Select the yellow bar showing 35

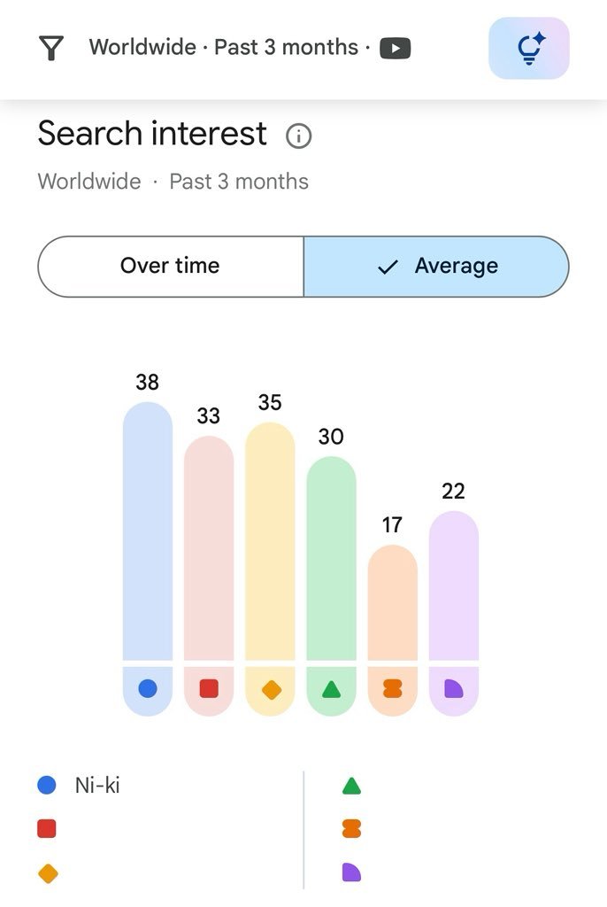tap(270, 541)
